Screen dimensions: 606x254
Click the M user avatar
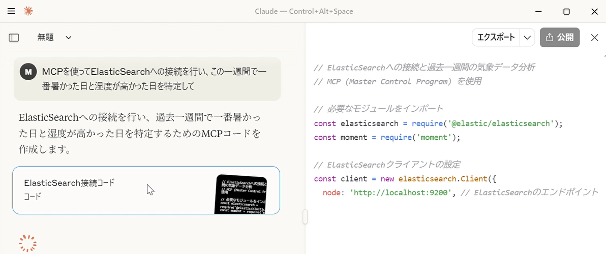[28, 72]
